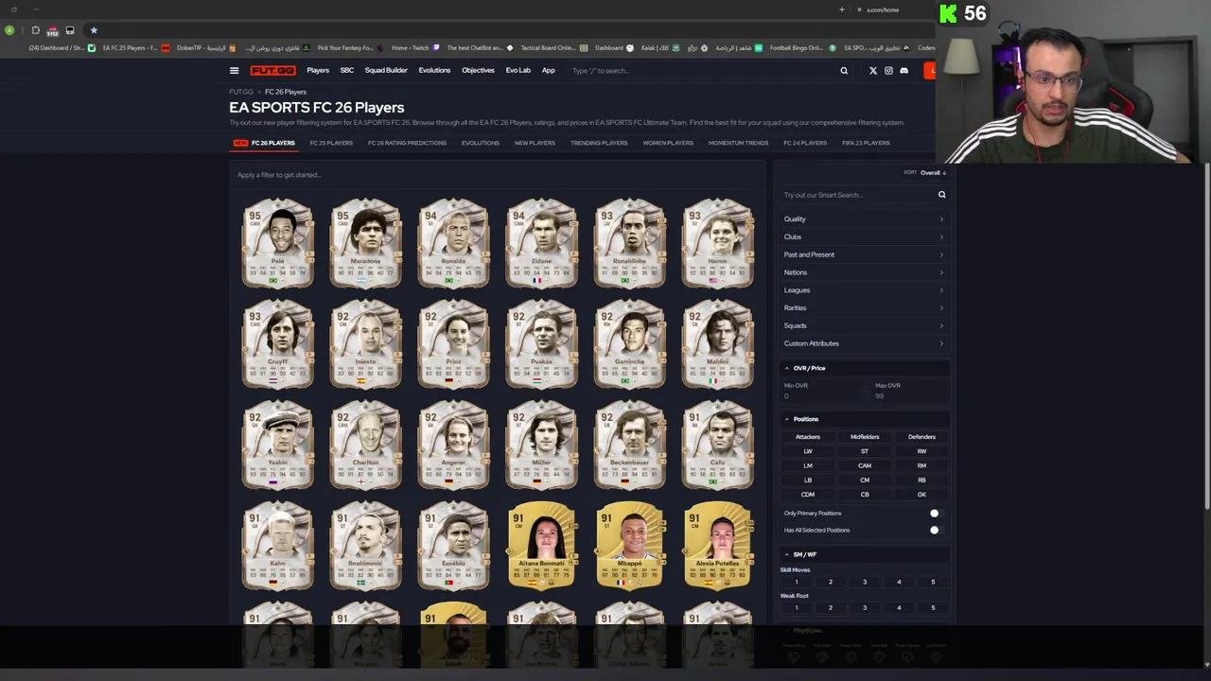Select the GK position filter
Image resolution: width=1211 pixels, height=681 pixels.
921,494
